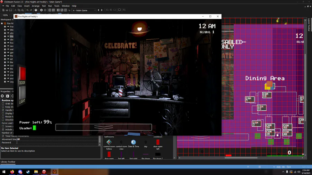Screen dimensions: 312x175
Task: Click the Forward navigation circle arrow
Action: pyautogui.click(x=45, y=10)
